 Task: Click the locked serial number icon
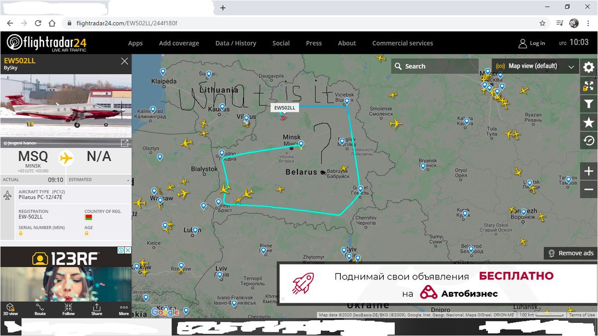[x=21, y=233]
